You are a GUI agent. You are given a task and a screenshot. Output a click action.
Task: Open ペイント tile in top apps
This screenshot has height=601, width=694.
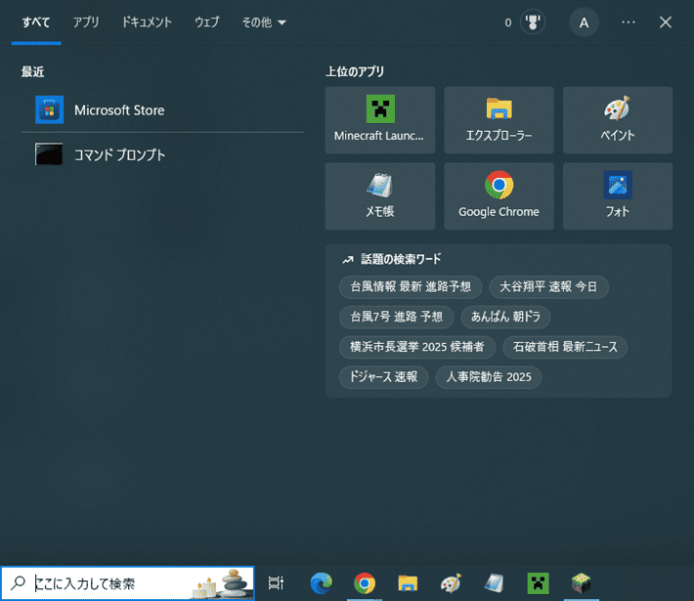point(618,120)
